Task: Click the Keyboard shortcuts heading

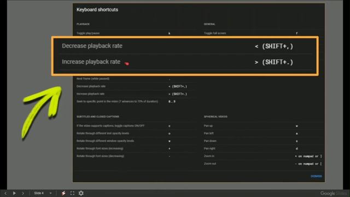Action: tap(97, 10)
